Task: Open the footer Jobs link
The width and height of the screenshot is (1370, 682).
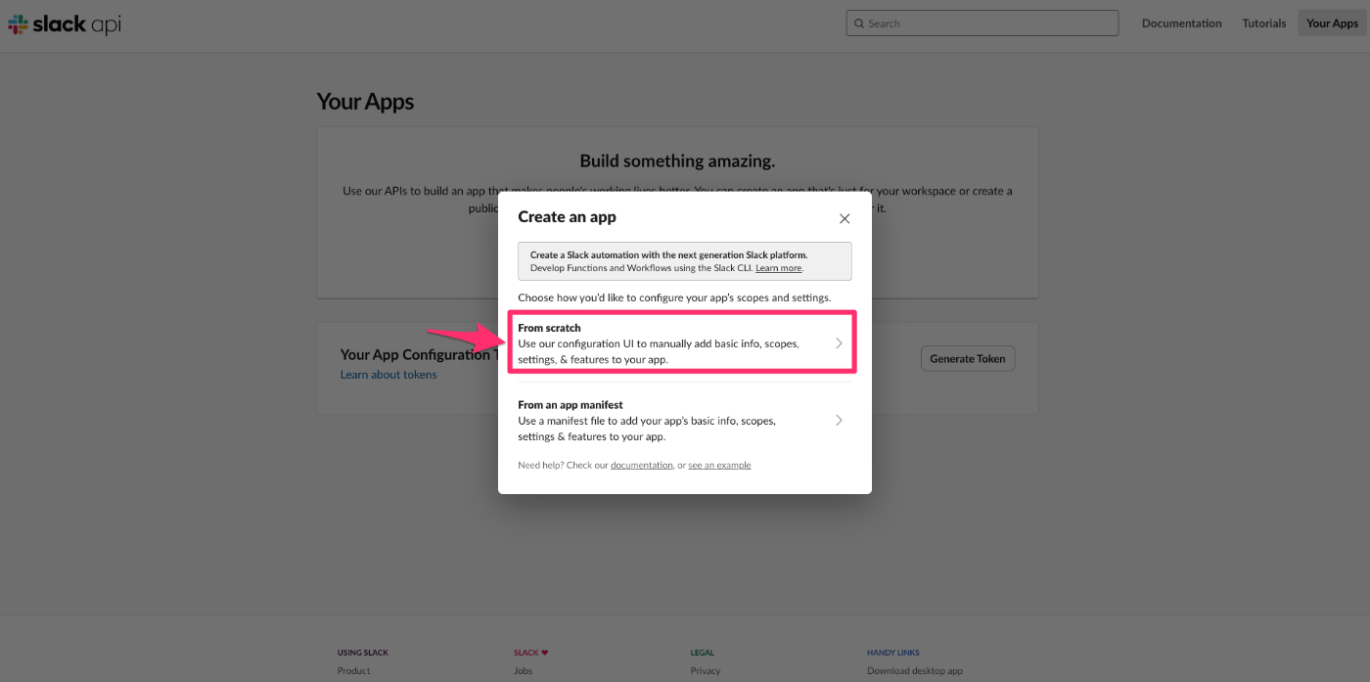Action: click(523, 671)
